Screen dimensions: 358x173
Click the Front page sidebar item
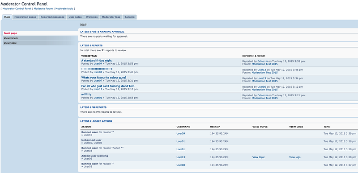coord(40,33)
